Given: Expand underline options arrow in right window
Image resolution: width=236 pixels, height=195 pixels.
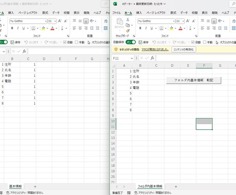Looking at the screenshot, I should coord(156,28).
